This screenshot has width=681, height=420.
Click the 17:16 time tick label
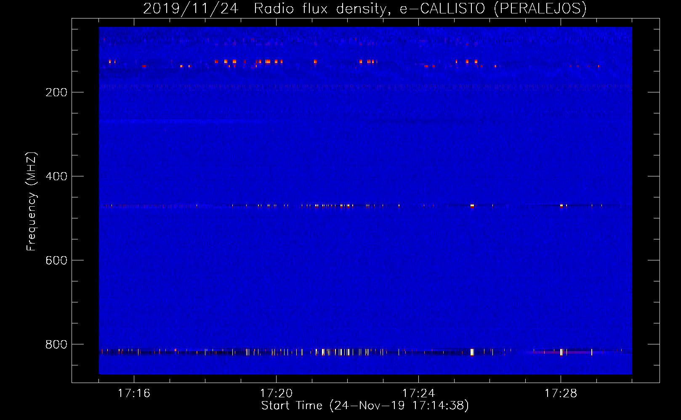[x=134, y=394]
